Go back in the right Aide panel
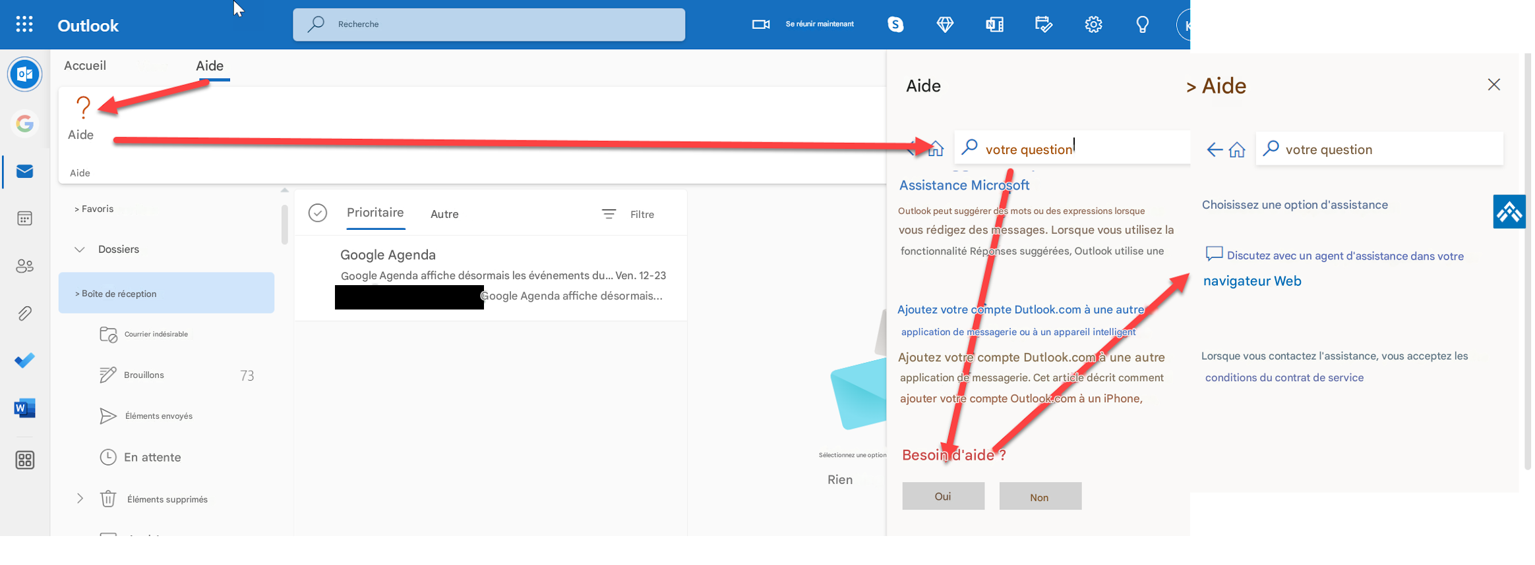1535x565 pixels. pos(1214,149)
